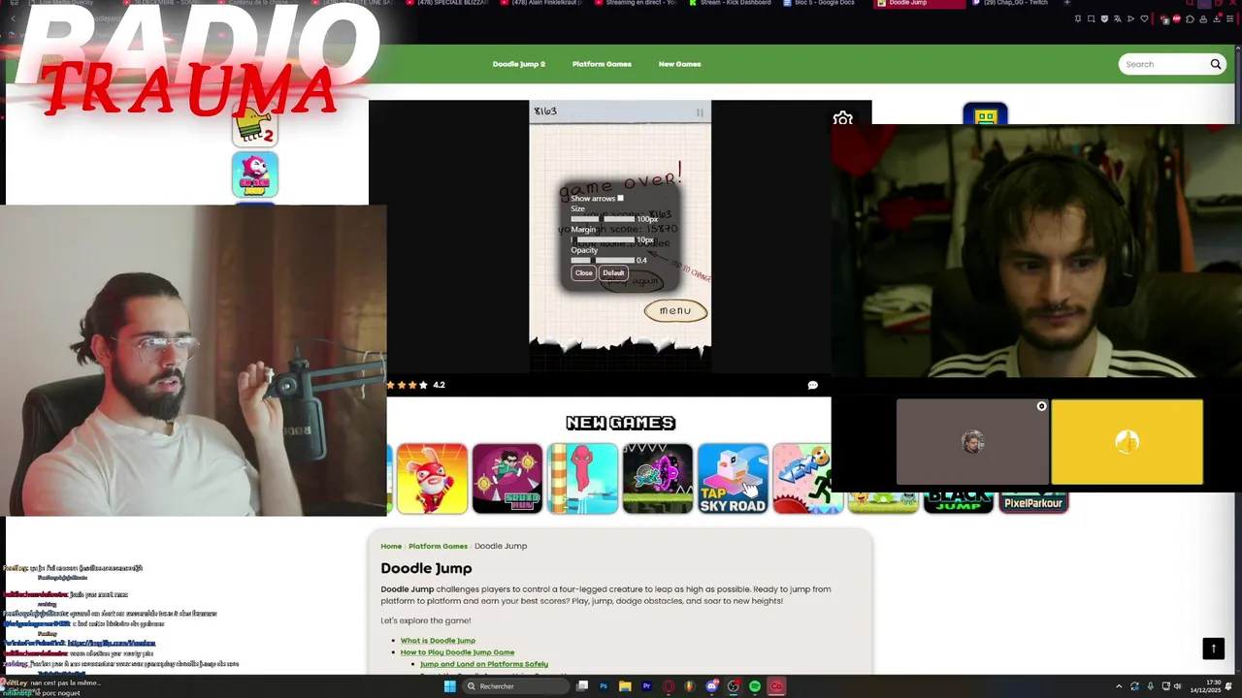1242x698 pixels.
Task: Open Platform Games nav item
Action: coord(602,64)
